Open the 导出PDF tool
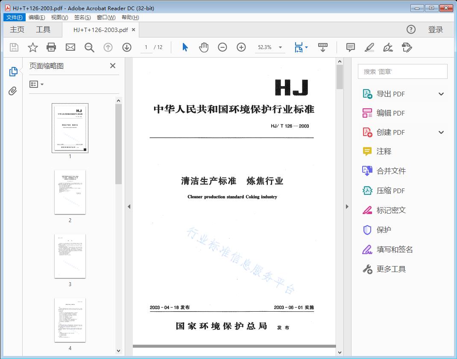Viewport: 457px width, 359px height. [391, 93]
